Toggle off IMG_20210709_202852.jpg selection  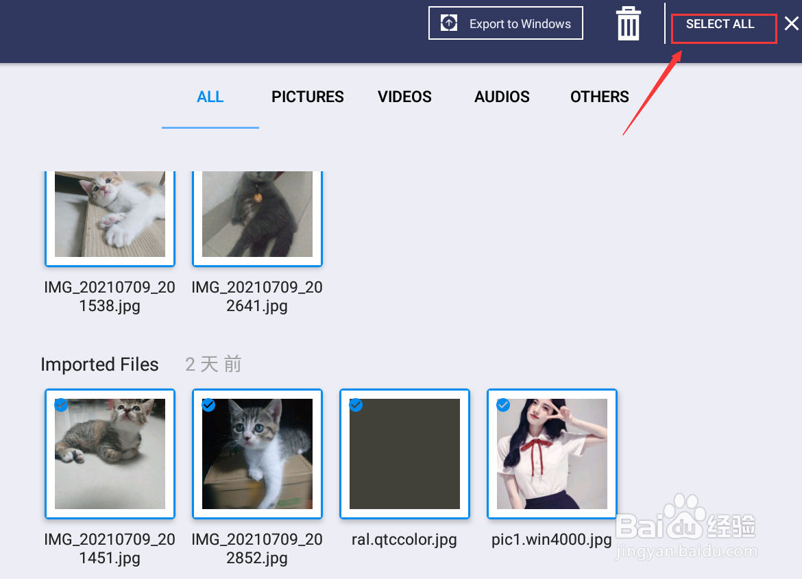coord(208,405)
